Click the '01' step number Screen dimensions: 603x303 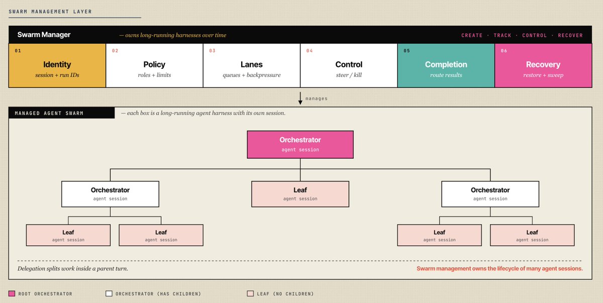18,51
